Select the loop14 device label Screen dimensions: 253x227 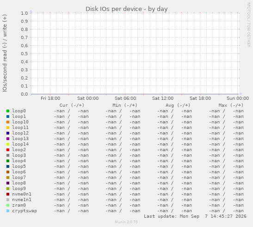pyautogui.click(x=20, y=144)
